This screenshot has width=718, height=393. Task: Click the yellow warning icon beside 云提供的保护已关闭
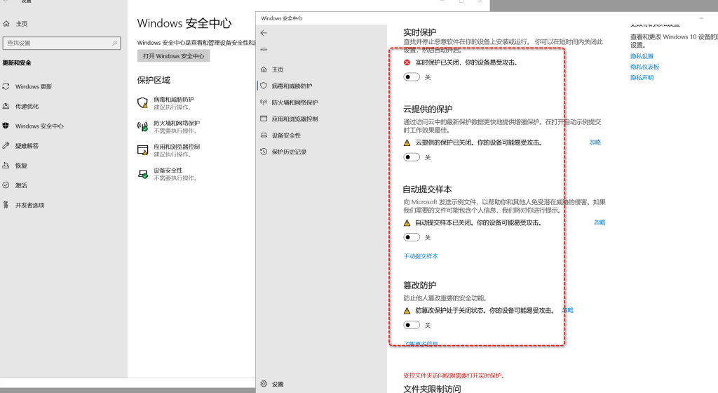[407, 143]
